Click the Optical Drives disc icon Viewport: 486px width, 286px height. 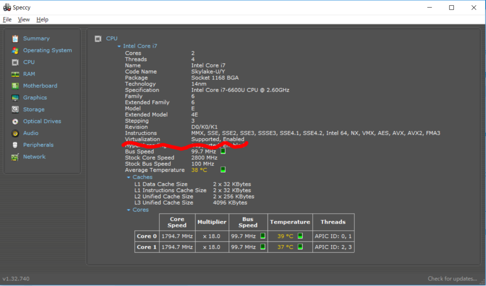(x=15, y=121)
